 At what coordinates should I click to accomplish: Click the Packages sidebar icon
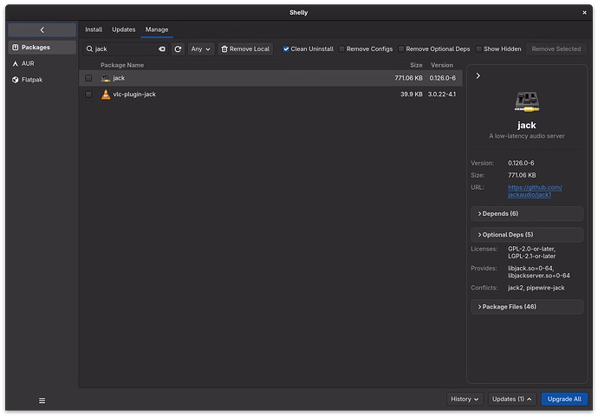[x=16, y=48]
